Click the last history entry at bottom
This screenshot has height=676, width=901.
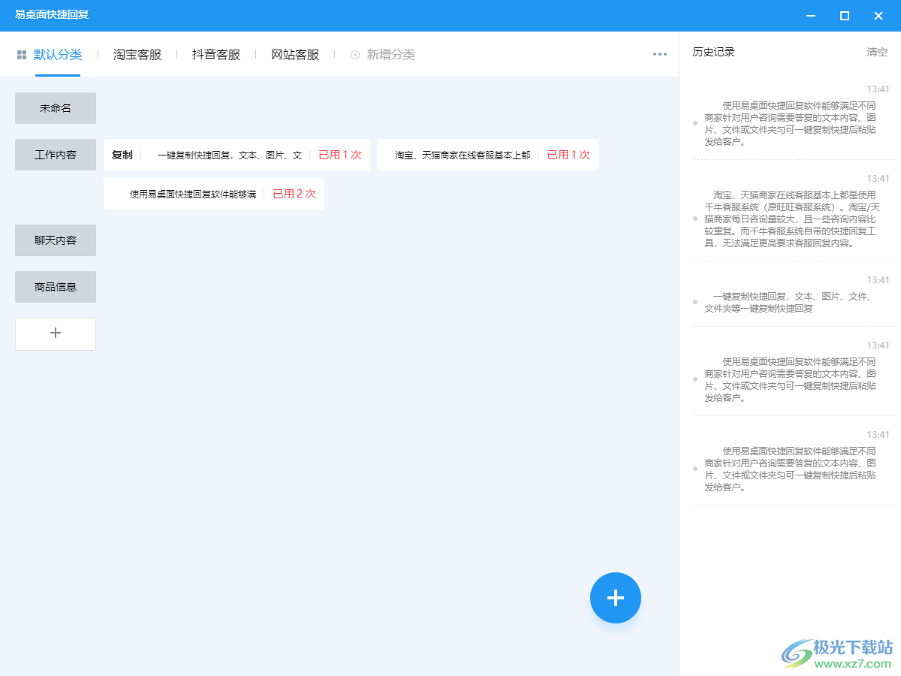point(790,469)
